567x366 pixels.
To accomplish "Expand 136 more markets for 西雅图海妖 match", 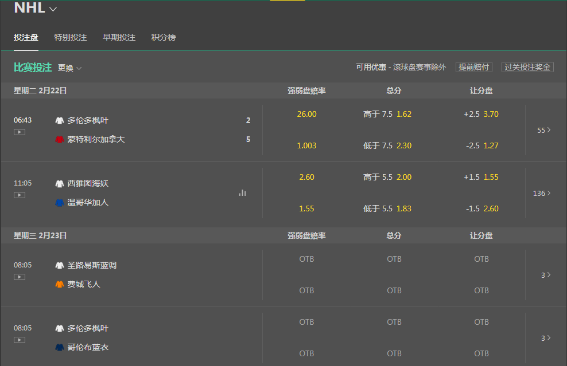I will coord(542,193).
